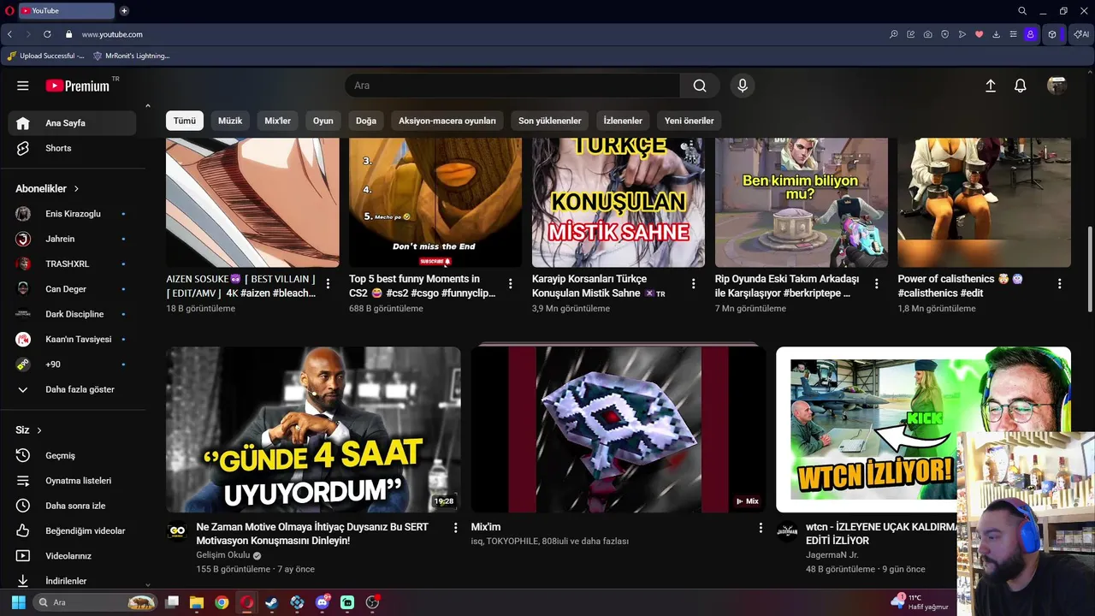Open İndirilenler in the sidebar

click(72, 581)
